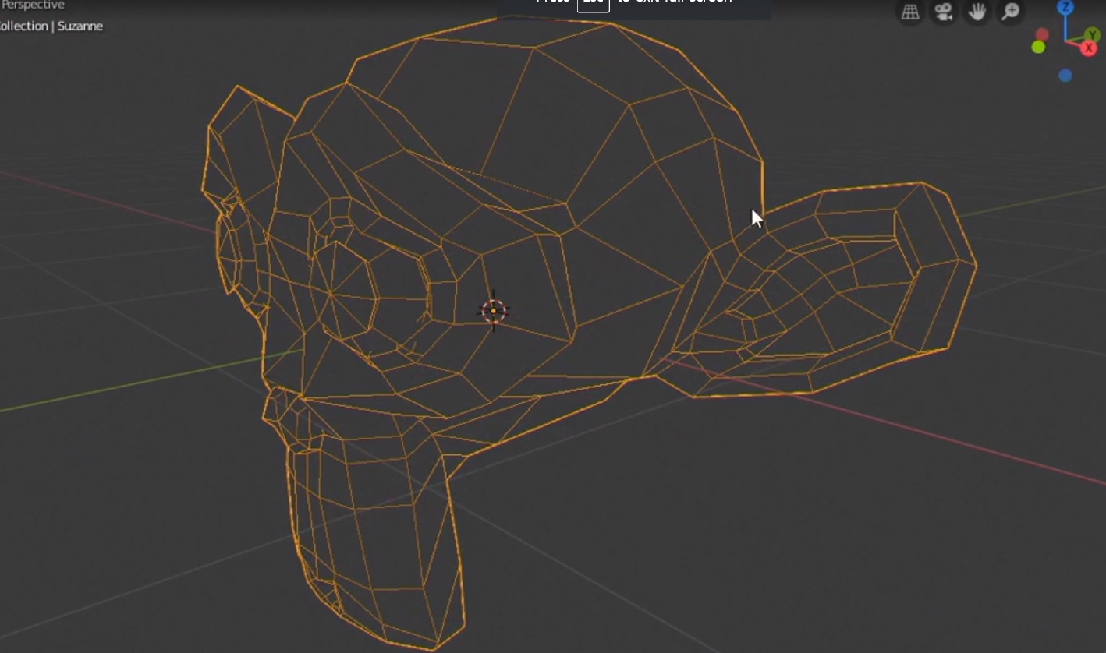
Task: Toggle perspective/orthographic grid view icon
Action: pos(910,12)
